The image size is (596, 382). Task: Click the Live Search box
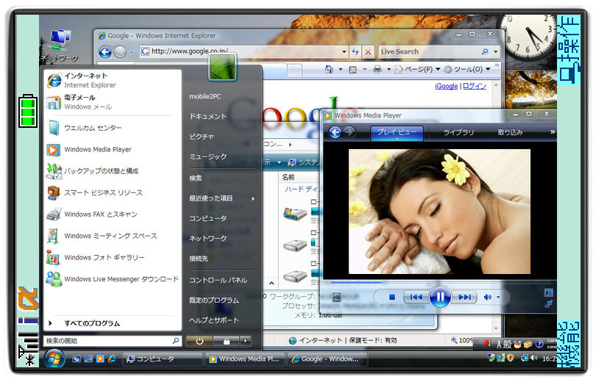(429, 51)
